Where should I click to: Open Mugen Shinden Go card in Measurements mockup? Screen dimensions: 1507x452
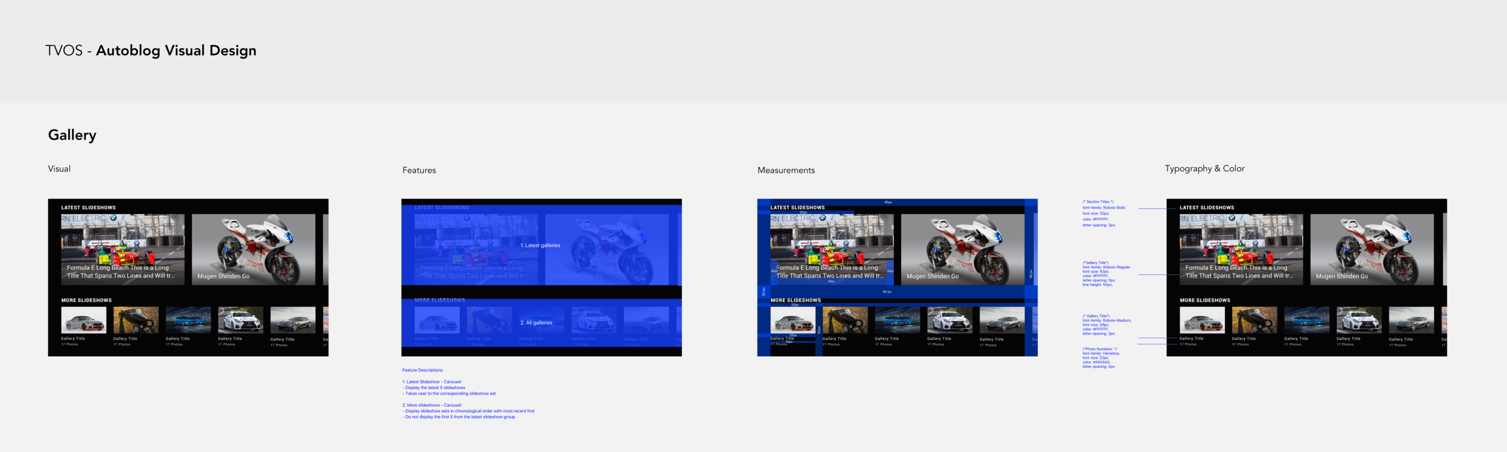click(963, 249)
